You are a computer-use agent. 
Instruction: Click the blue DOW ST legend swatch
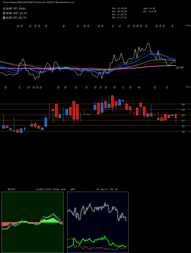tap(4, 8)
